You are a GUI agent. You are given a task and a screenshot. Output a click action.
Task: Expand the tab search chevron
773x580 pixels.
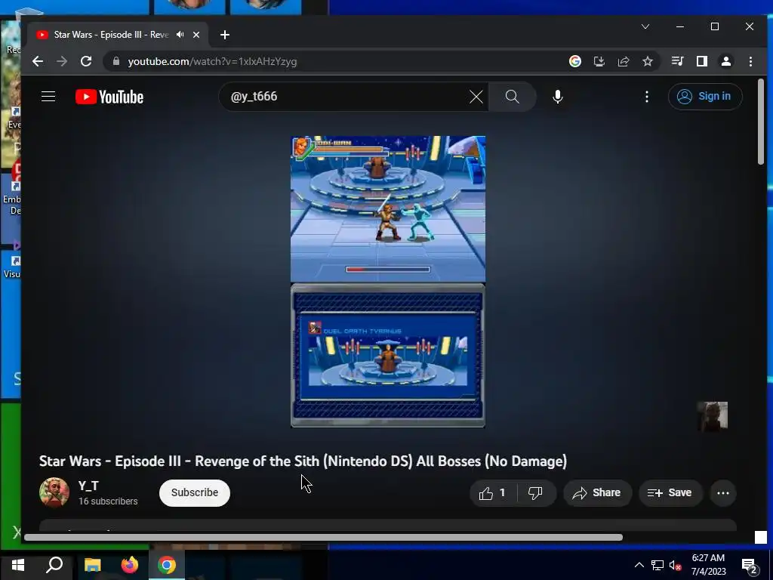pyautogui.click(x=645, y=26)
